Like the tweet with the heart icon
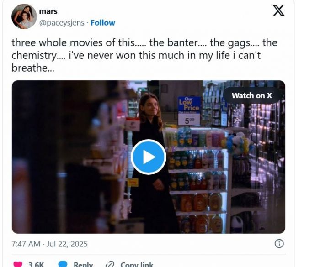 tap(18, 264)
